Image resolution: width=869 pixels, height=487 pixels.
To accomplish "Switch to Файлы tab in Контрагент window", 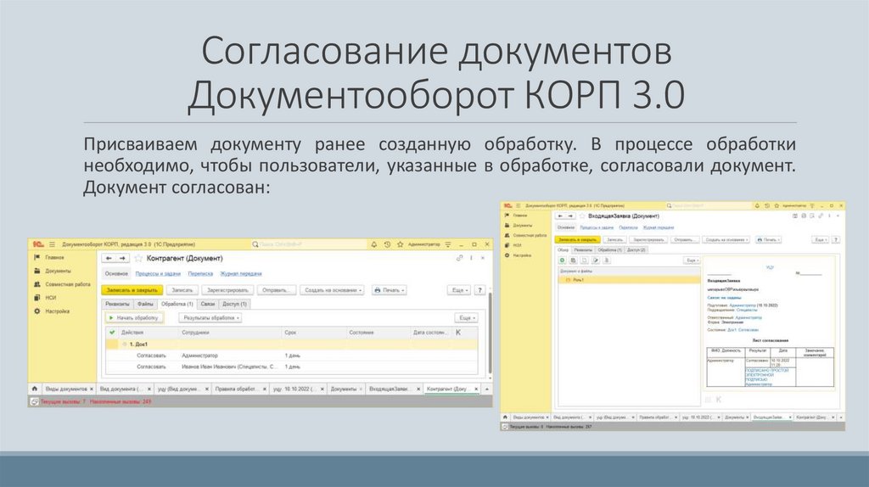I will click(145, 305).
